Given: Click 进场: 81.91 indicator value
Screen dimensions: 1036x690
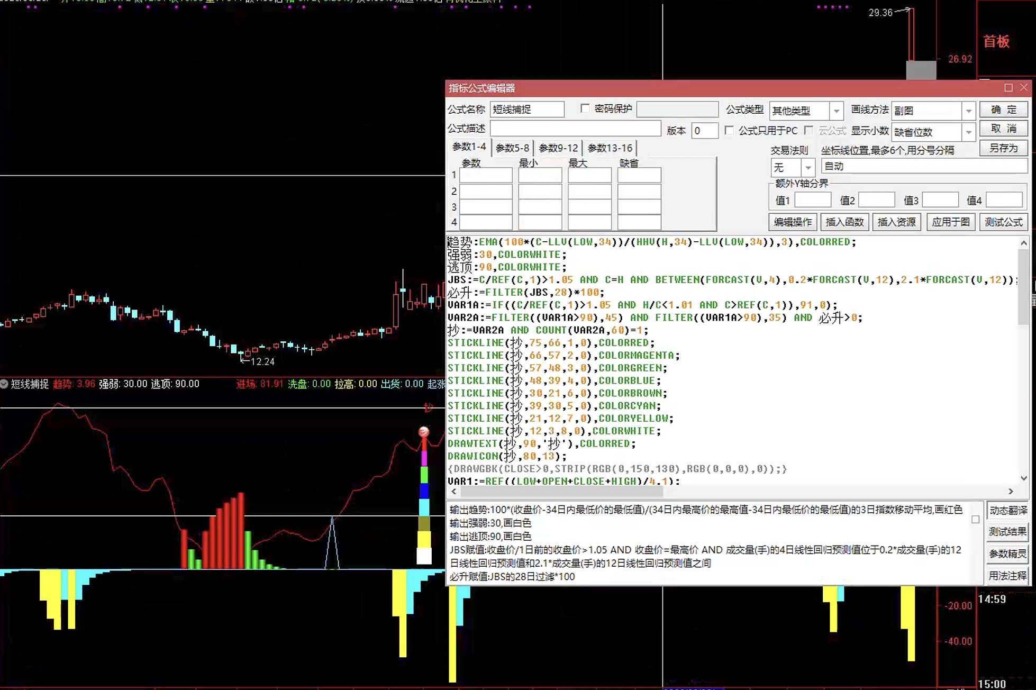Looking at the screenshot, I should tap(260, 384).
